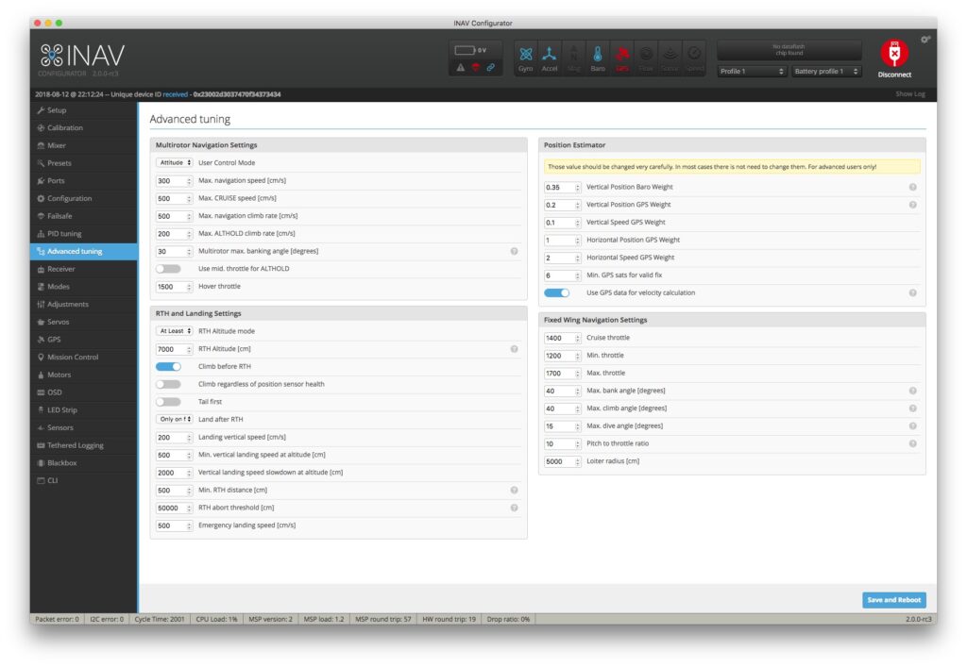The width and height of the screenshot is (967, 667).
Task: Click the Accel sensor status icon
Action: point(550,58)
